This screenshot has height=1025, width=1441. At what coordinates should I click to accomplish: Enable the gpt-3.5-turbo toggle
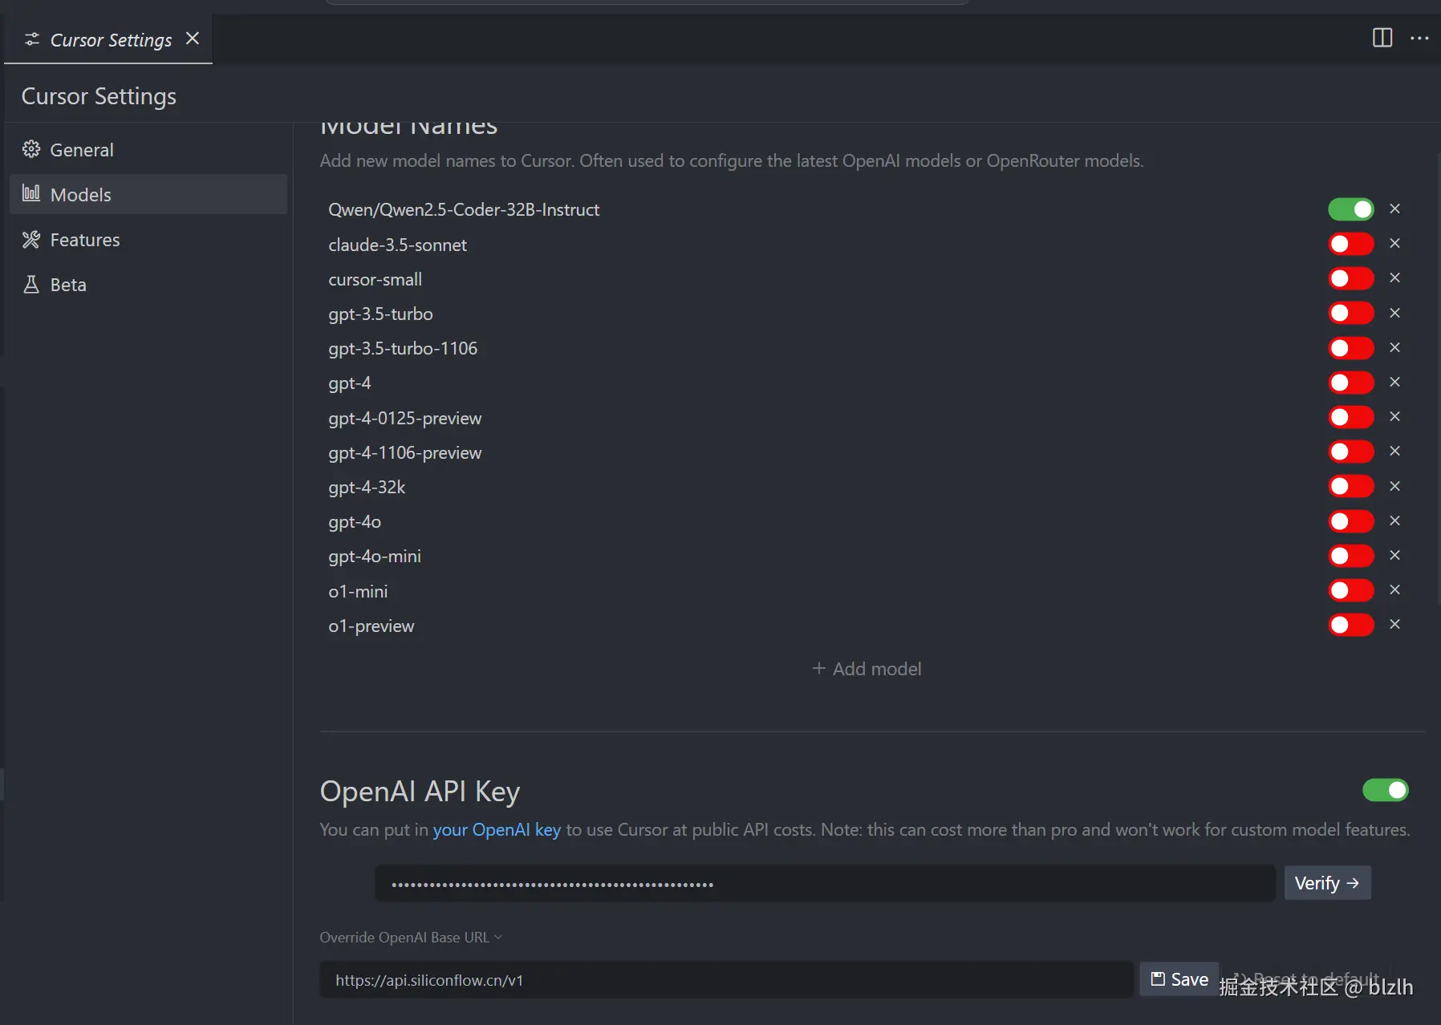pos(1351,313)
